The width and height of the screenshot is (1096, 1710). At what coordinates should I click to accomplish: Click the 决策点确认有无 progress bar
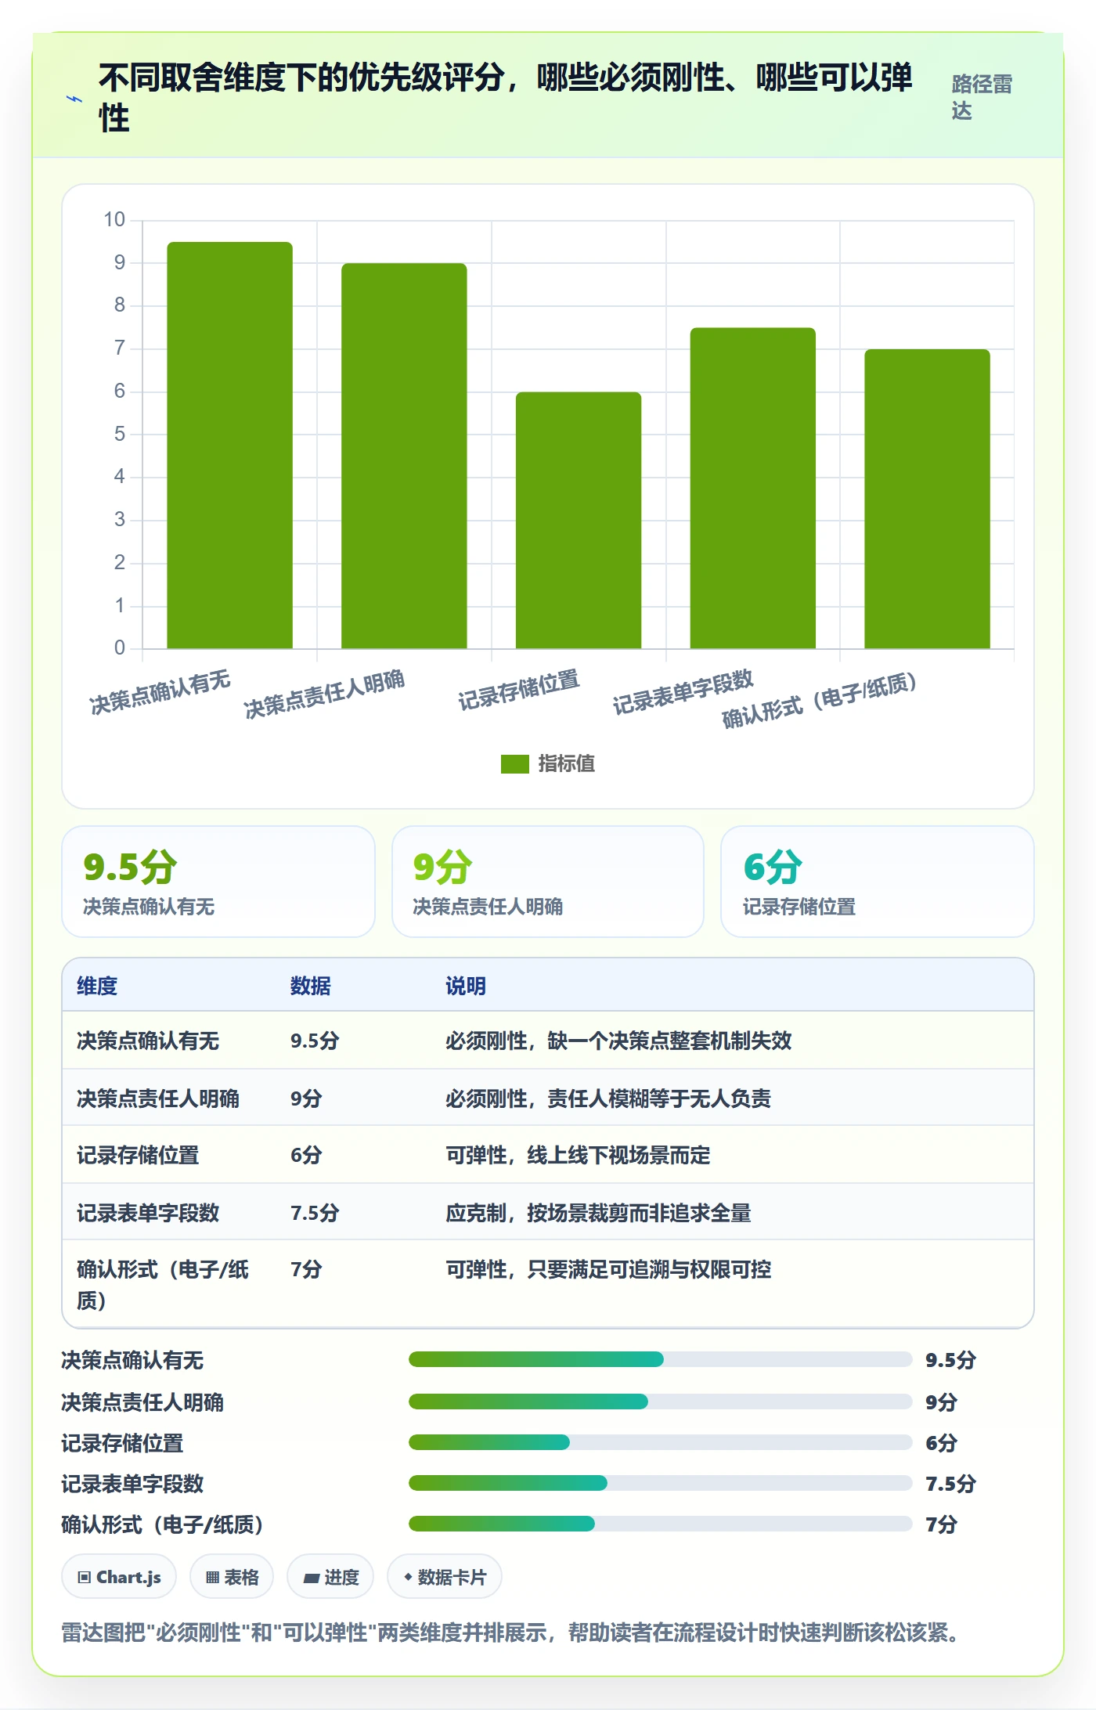[660, 1359]
